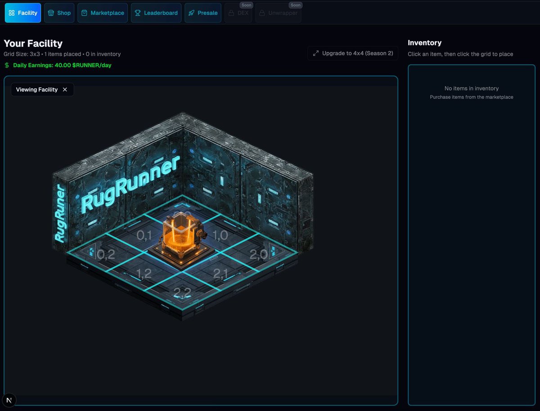Click the Upgrade to 4x4 (Season 2) button

click(x=353, y=53)
